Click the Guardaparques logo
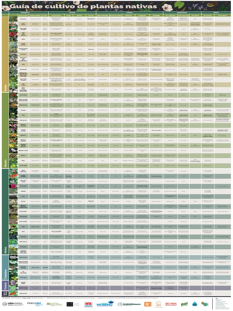This screenshot has height=311, width=233. point(129,304)
